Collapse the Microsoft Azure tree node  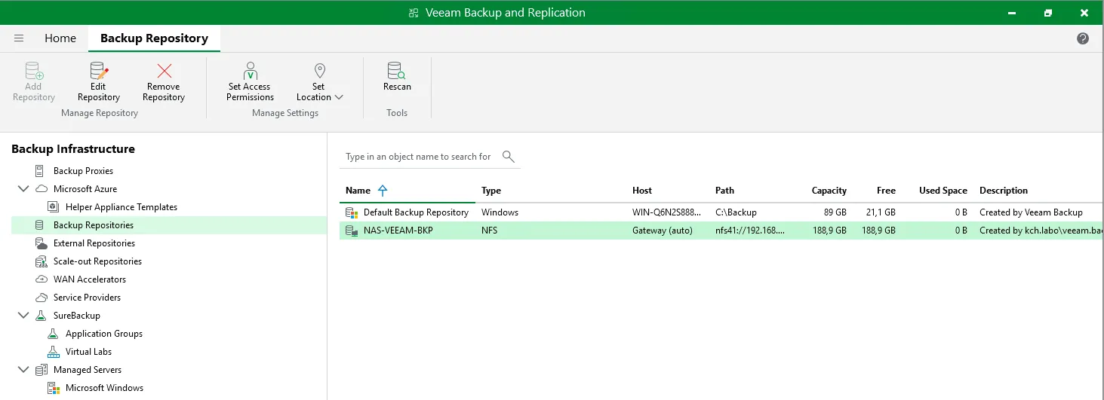[23, 189]
